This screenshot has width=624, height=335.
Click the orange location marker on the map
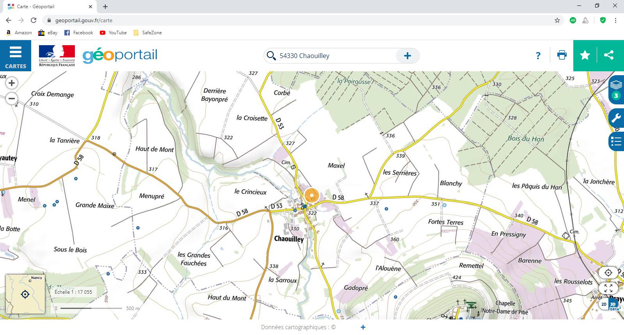point(312,196)
